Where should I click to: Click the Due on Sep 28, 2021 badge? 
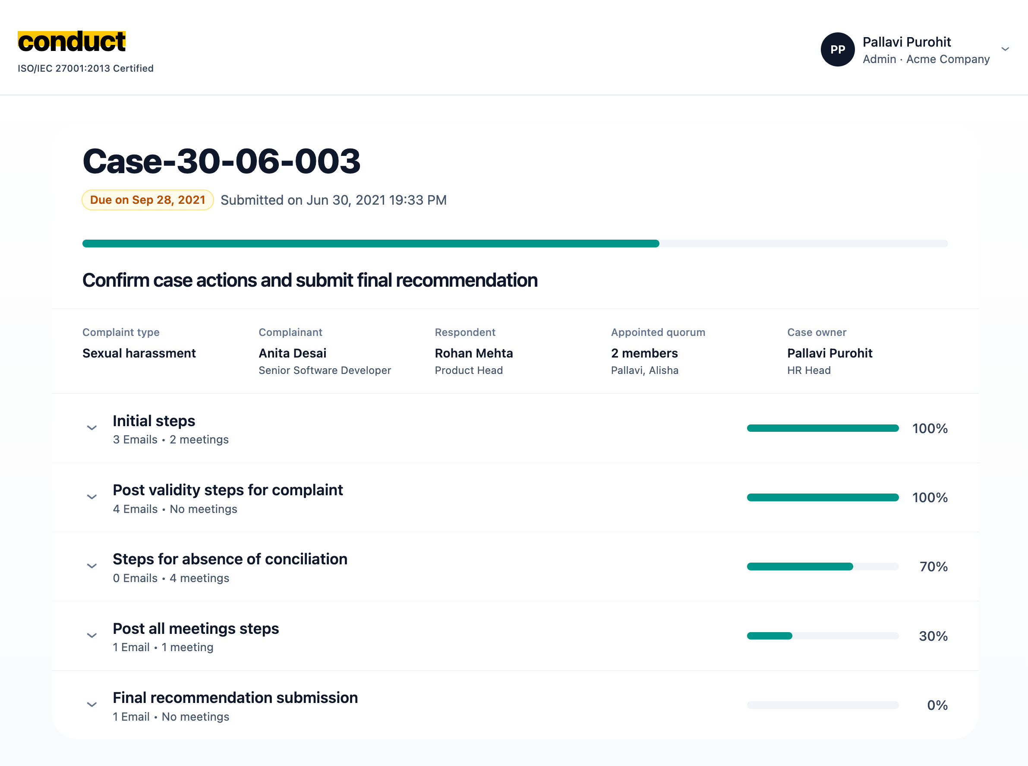pyautogui.click(x=148, y=199)
